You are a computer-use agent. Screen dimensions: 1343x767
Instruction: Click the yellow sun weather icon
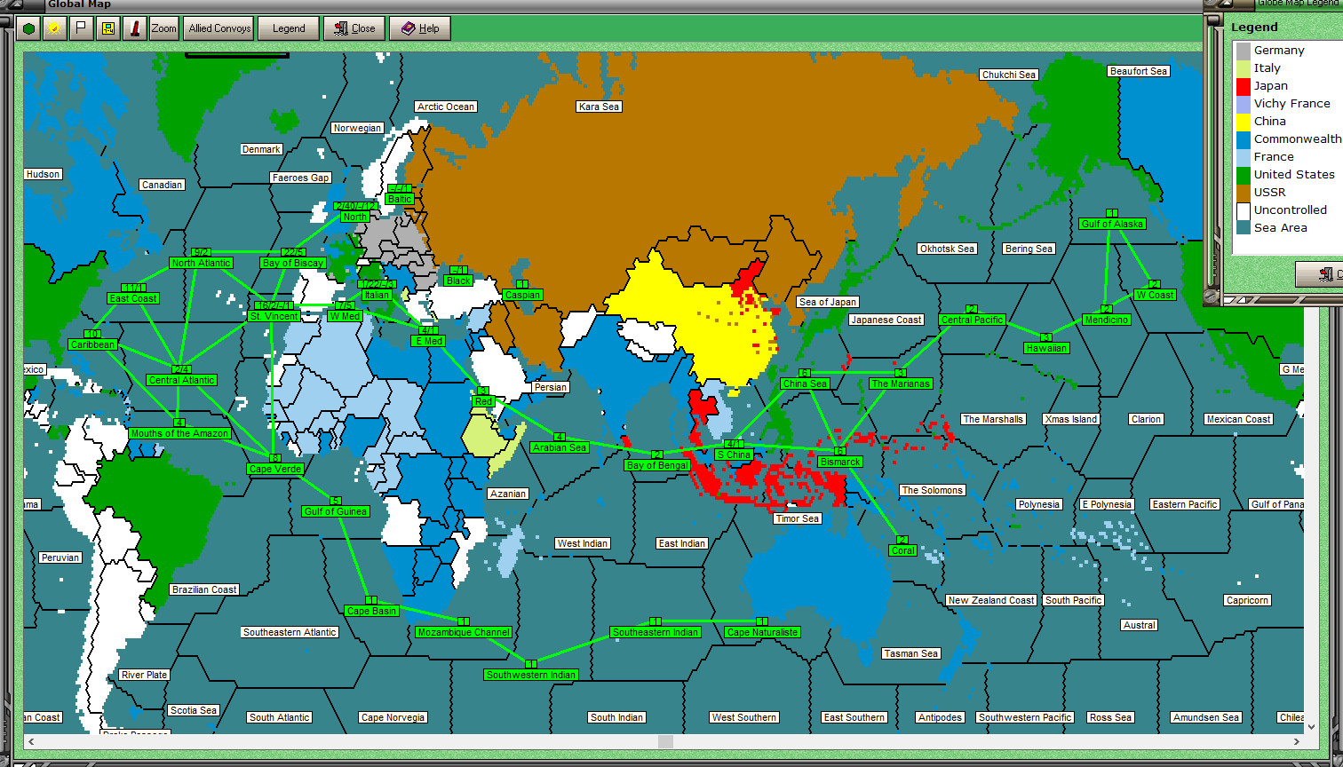(x=55, y=28)
